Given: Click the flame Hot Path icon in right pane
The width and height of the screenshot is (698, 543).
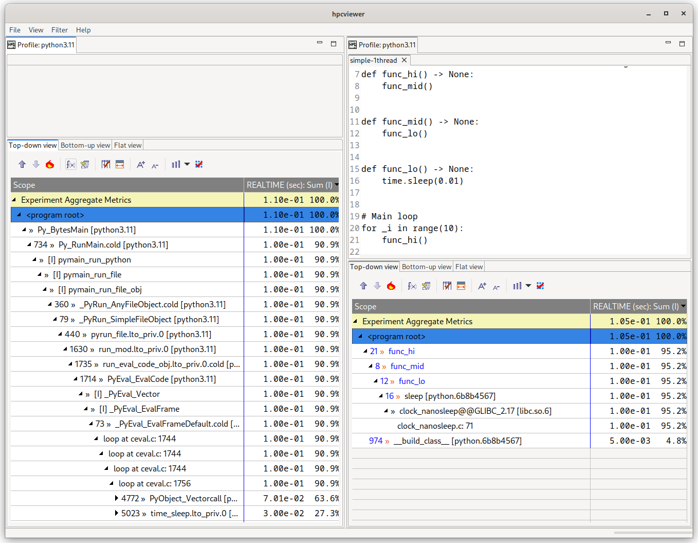Looking at the screenshot, I should tap(391, 286).
